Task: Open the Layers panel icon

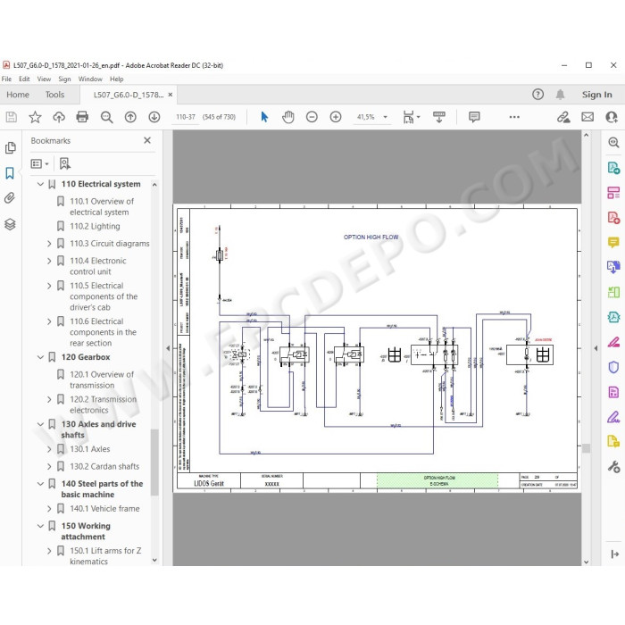Action: coord(10,224)
